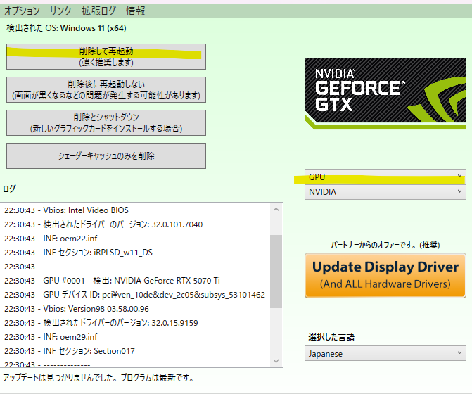The width and height of the screenshot is (472, 394).
Task: Click シェーダーキャッシュのみを削除 button
Action: point(106,156)
